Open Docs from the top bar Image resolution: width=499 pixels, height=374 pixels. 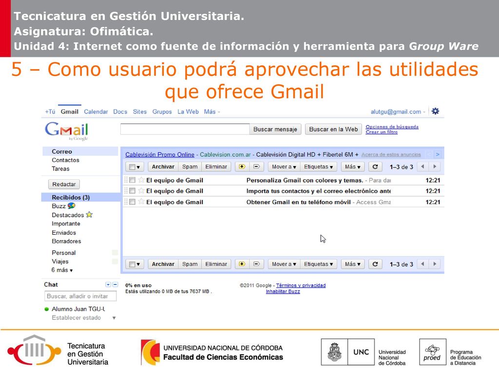[x=120, y=112]
